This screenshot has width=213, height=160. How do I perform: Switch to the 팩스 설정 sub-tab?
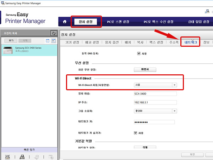click(x=156, y=42)
